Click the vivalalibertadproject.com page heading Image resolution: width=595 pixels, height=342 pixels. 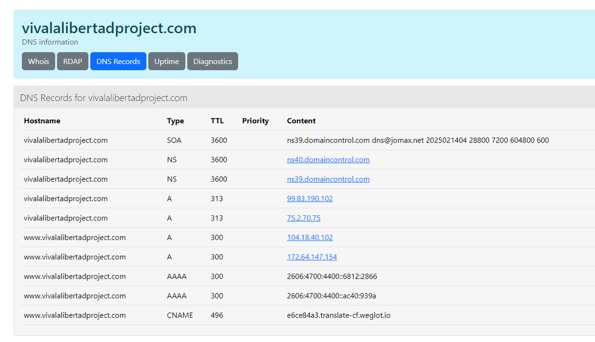(109, 28)
